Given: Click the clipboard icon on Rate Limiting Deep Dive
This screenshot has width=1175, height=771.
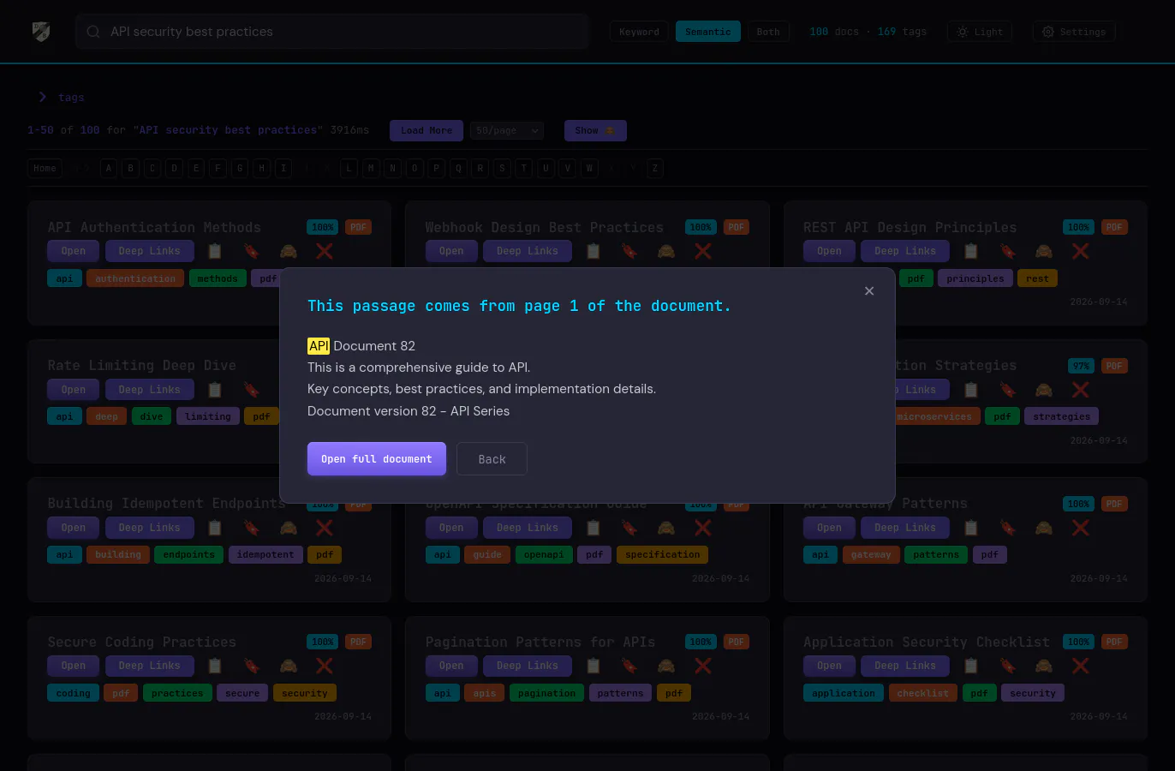Looking at the screenshot, I should pyautogui.click(x=215, y=390).
